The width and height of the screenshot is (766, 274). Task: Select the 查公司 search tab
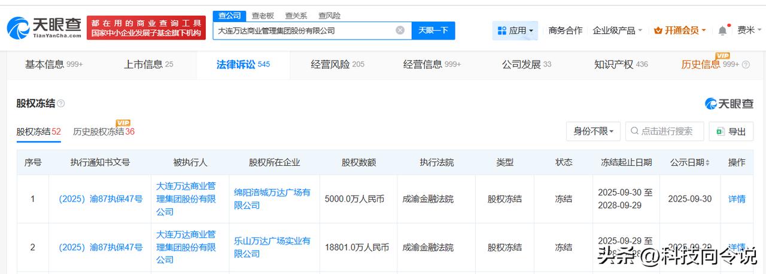[x=229, y=16]
